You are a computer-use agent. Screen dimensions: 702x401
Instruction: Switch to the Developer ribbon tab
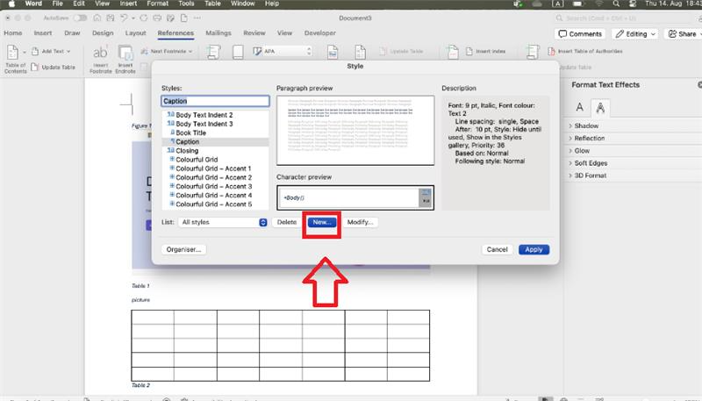click(x=319, y=33)
